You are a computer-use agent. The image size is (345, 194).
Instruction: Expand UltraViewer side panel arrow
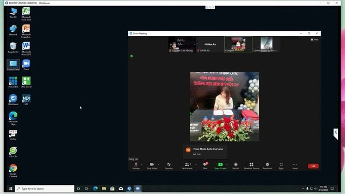pos(335,134)
